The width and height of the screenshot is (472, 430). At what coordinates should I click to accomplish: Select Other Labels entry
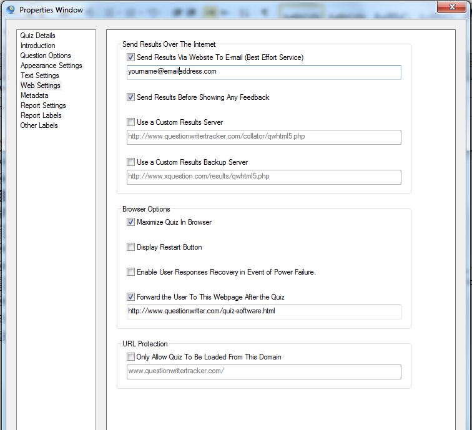click(x=39, y=125)
